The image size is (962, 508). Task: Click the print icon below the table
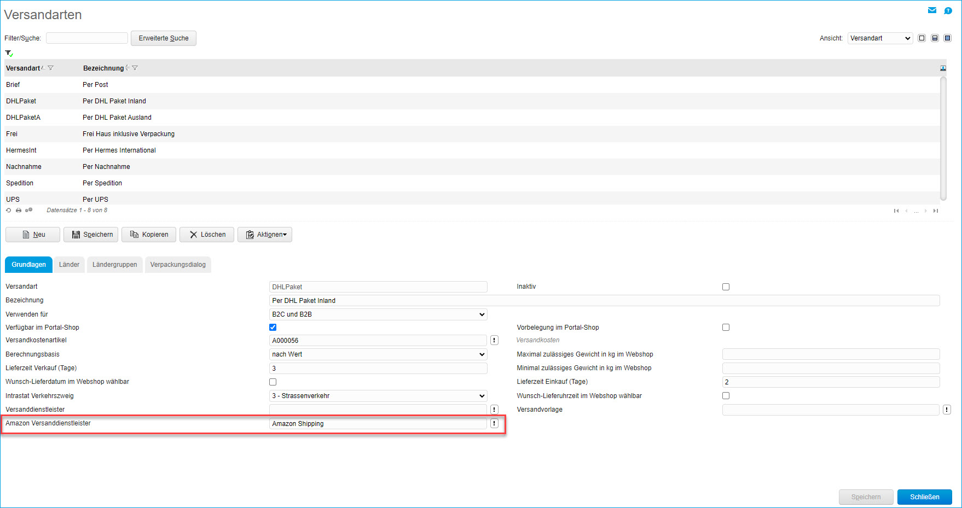tap(19, 211)
